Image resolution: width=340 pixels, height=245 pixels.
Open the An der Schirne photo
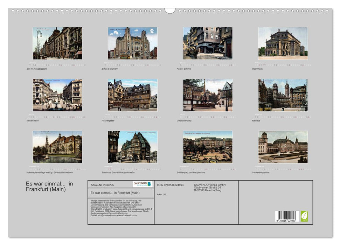[x=208, y=43]
